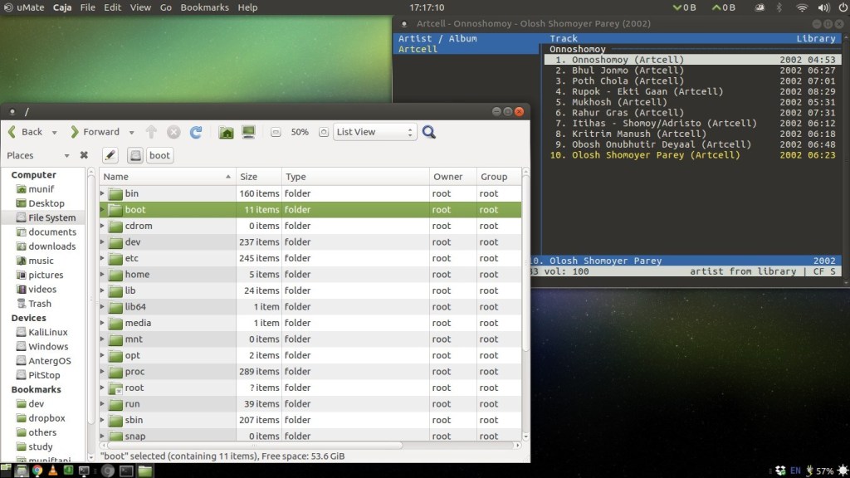Viewport: 850px width, 478px height.
Task: Open the volume icon in system tray
Action: 823,7
